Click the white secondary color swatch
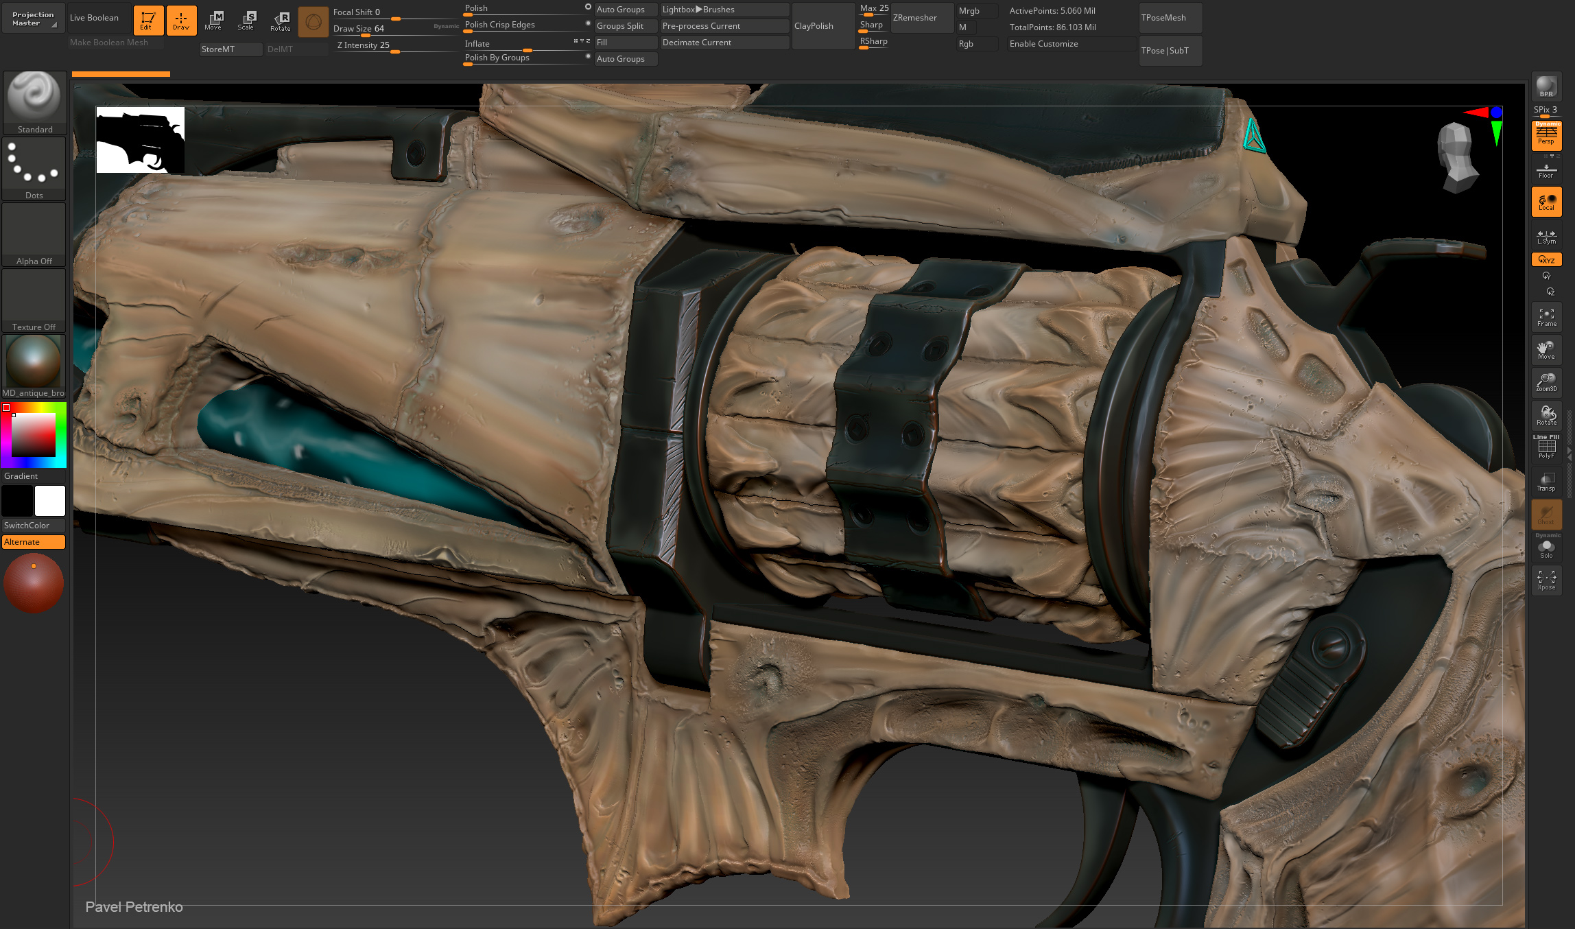The width and height of the screenshot is (1575, 929). (x=50, y=500)
